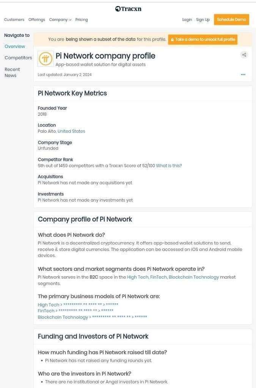This screenshot has height=388, width=256.
Task: Click the Login link
Action: point(187,20)
